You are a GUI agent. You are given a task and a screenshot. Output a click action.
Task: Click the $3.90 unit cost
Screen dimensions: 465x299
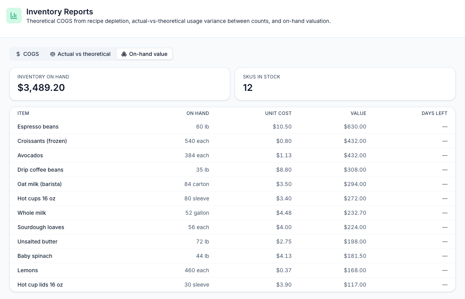pyautogui.click(x=284, y=285)
